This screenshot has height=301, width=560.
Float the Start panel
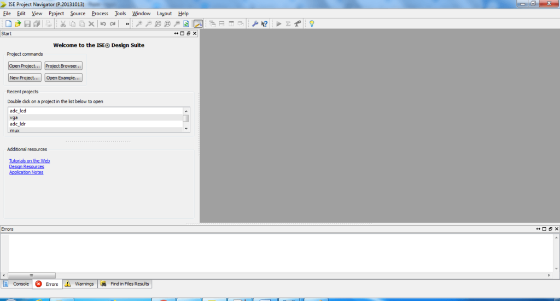point(189,33)
